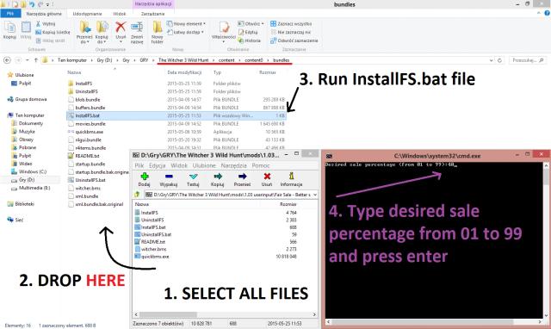The height and width of the screenshot is (329, 551).
Task: Click the Dodaj (add) green plus icon
Action: (144, 177)
